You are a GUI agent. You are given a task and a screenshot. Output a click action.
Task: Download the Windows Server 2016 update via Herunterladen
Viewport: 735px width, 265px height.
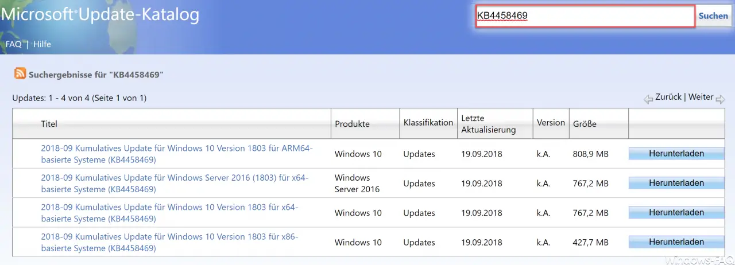click(x=676, y=183)
